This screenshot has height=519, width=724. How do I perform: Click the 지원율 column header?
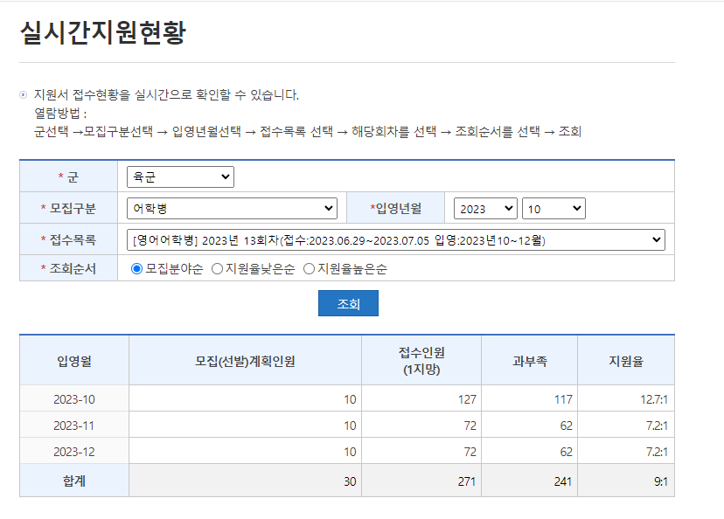626,361
